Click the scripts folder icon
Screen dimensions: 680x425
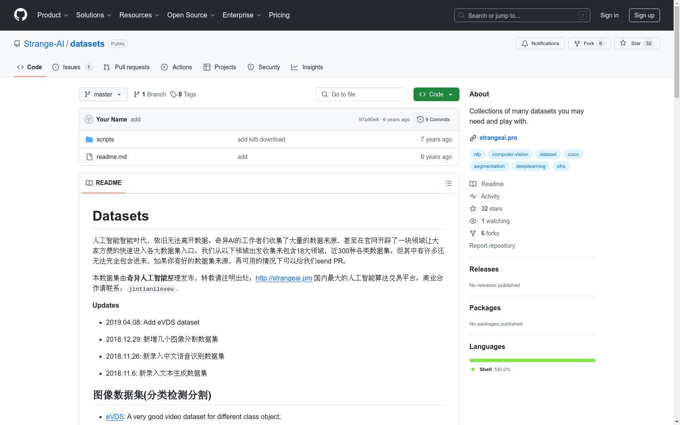coord(89,139)
